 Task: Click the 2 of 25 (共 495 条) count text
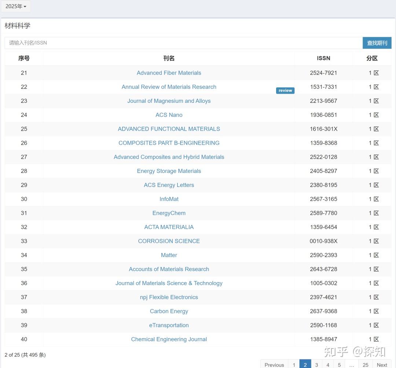(25, 355)
